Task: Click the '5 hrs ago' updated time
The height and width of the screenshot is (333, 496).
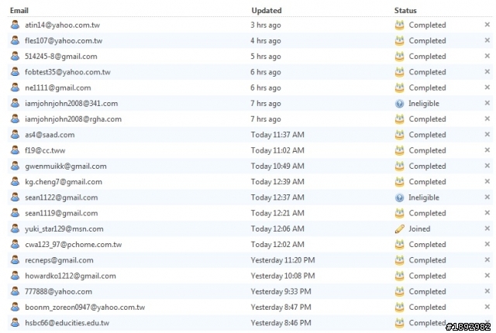Action: (x=266, y=57)
